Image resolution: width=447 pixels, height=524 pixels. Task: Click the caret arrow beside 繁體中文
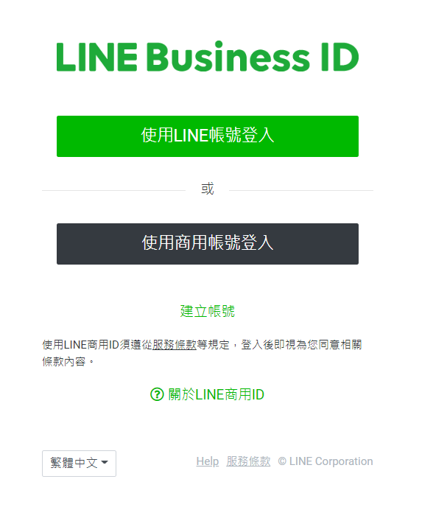[x=105, y=463]
